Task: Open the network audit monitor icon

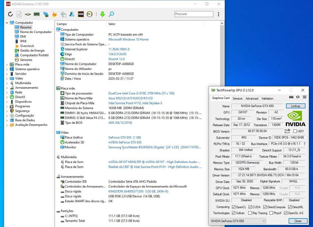Action: click(x=46, y=14)
